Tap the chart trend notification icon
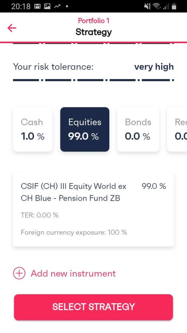The image size is (187, 333). coord(57,7)
